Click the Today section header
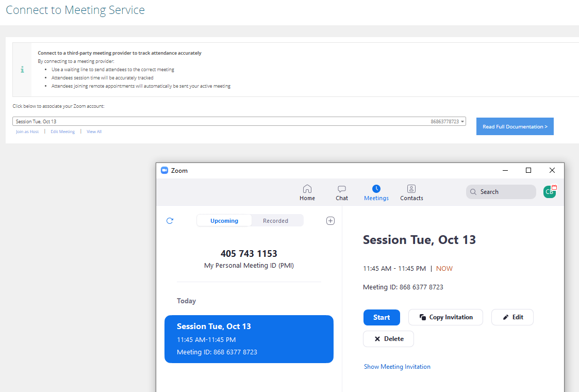The width and height of the screenshot is (579, 392). (186, 301)
